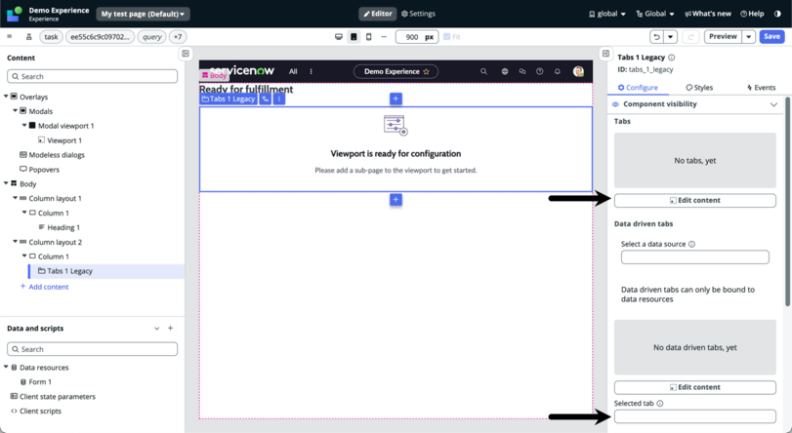Click the info icon next to Tabs 1 Legacy title
The height and width of the screenshot is (433, 792).
point(671,58)
